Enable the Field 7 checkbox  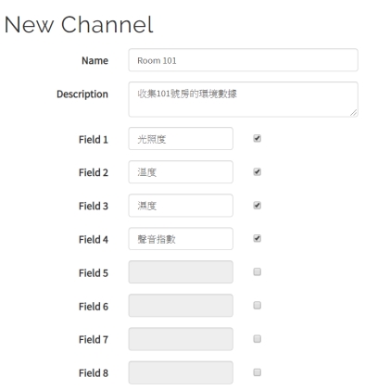(257, 339)
